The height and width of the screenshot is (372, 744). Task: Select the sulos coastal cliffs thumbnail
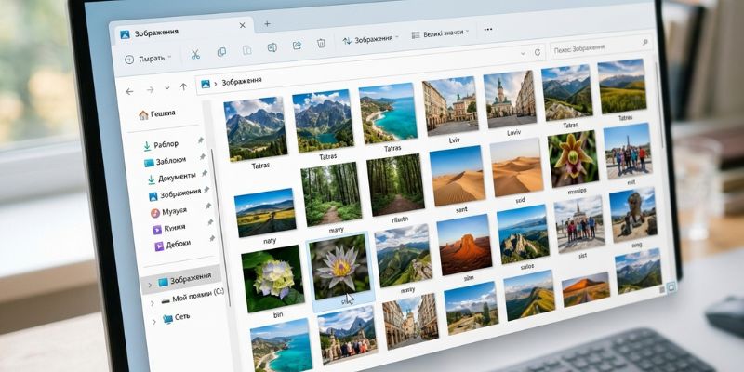(524, 235)
